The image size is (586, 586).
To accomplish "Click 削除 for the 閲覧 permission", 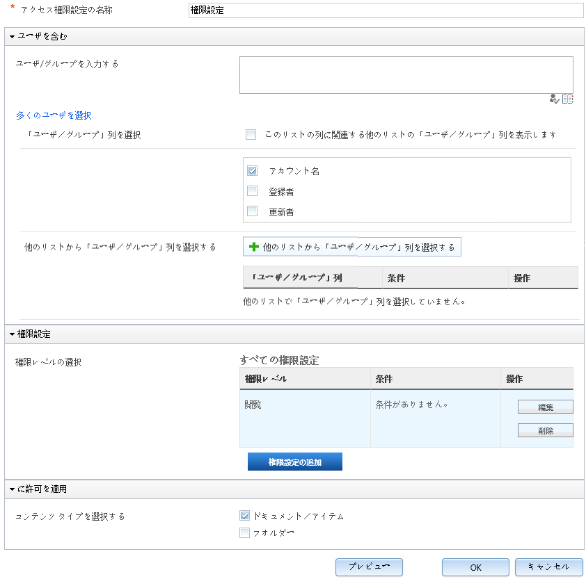I will tap(545, 430).
